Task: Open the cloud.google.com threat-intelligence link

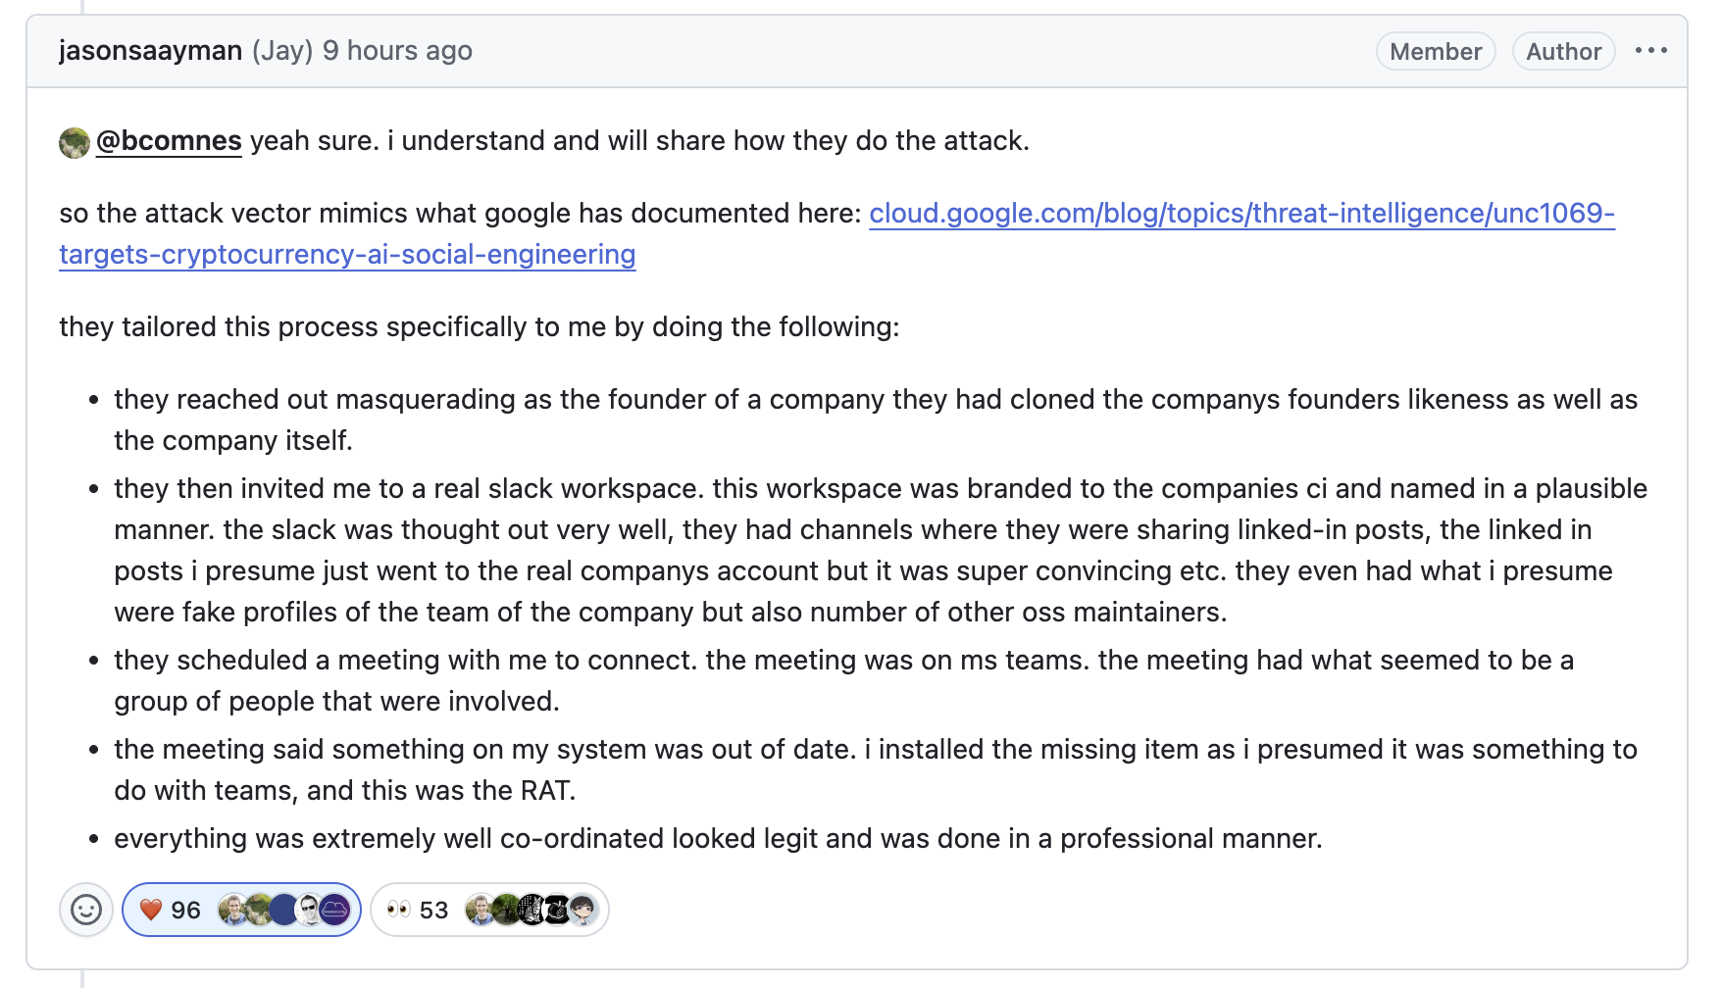Action: (836, 233)
